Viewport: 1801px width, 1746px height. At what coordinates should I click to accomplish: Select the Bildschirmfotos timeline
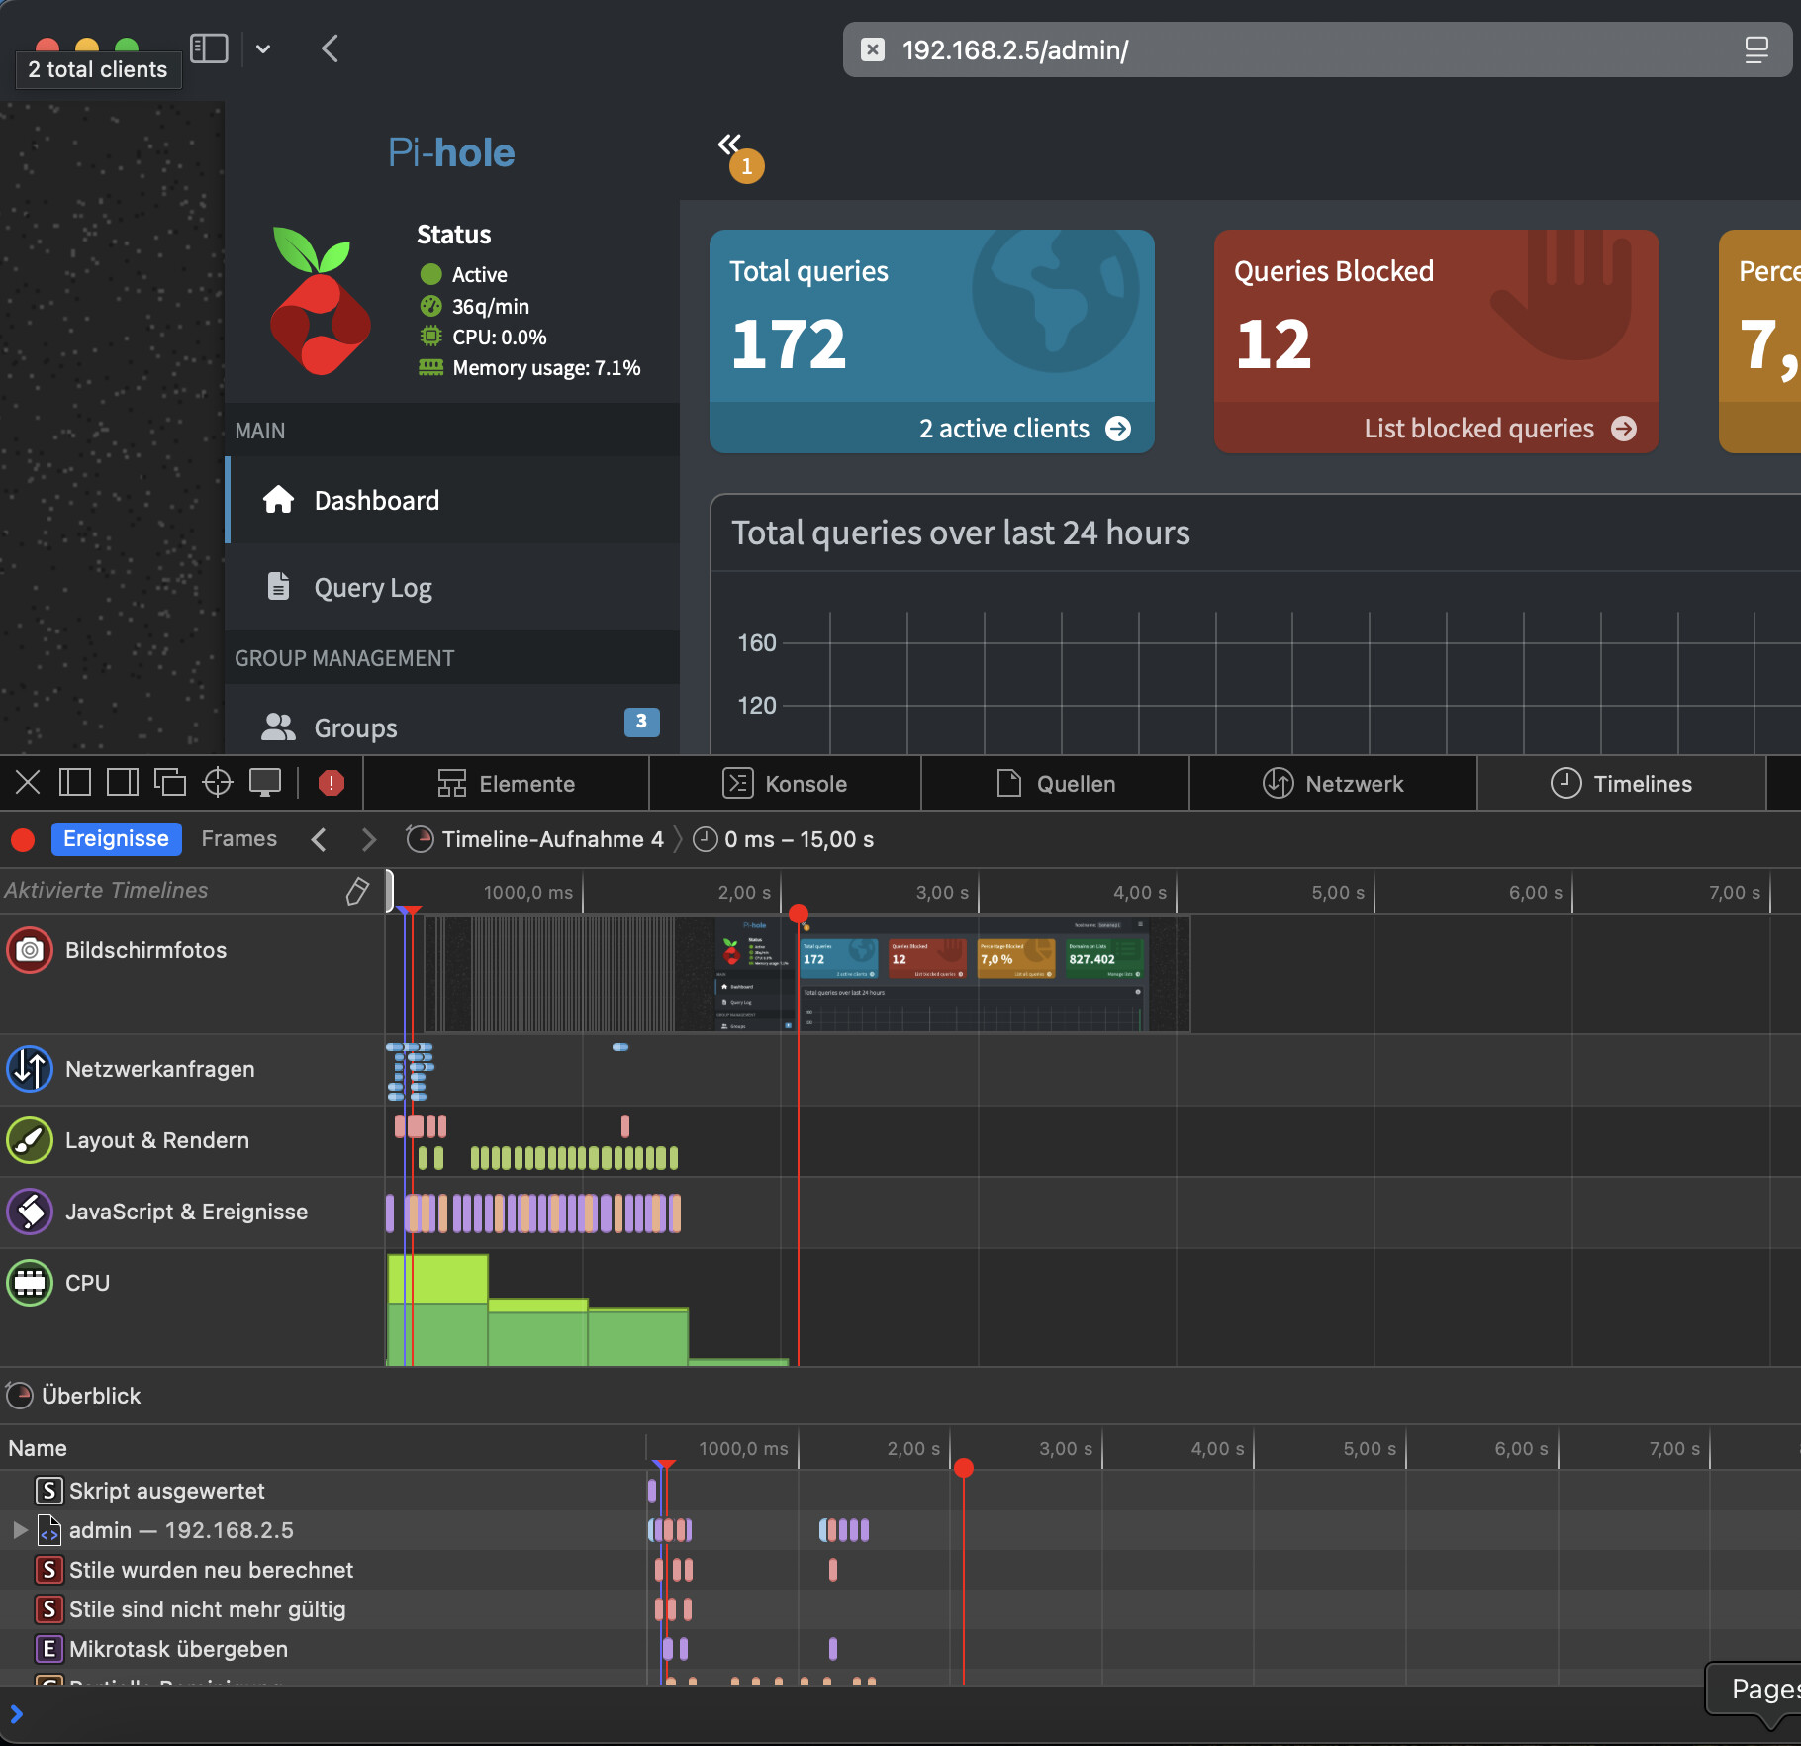[192, 973]
